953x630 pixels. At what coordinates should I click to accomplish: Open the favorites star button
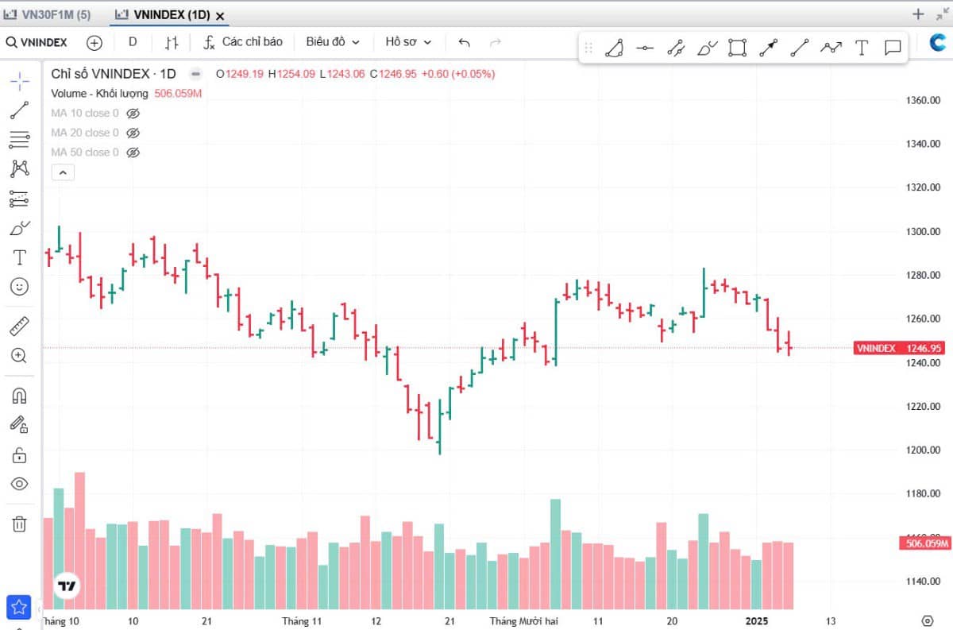pos(19,608)
